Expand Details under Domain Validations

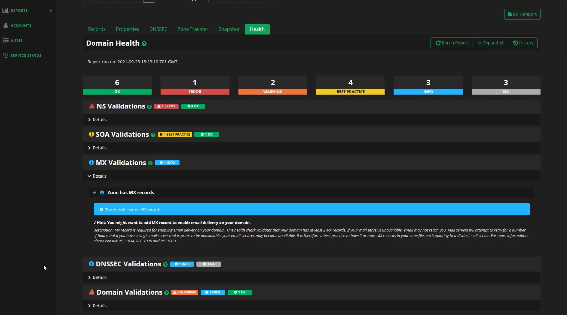(x=98, y=305)
